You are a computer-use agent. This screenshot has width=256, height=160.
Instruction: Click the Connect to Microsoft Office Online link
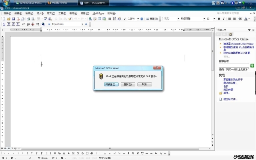pyautogui.click(x=238, y=44)
